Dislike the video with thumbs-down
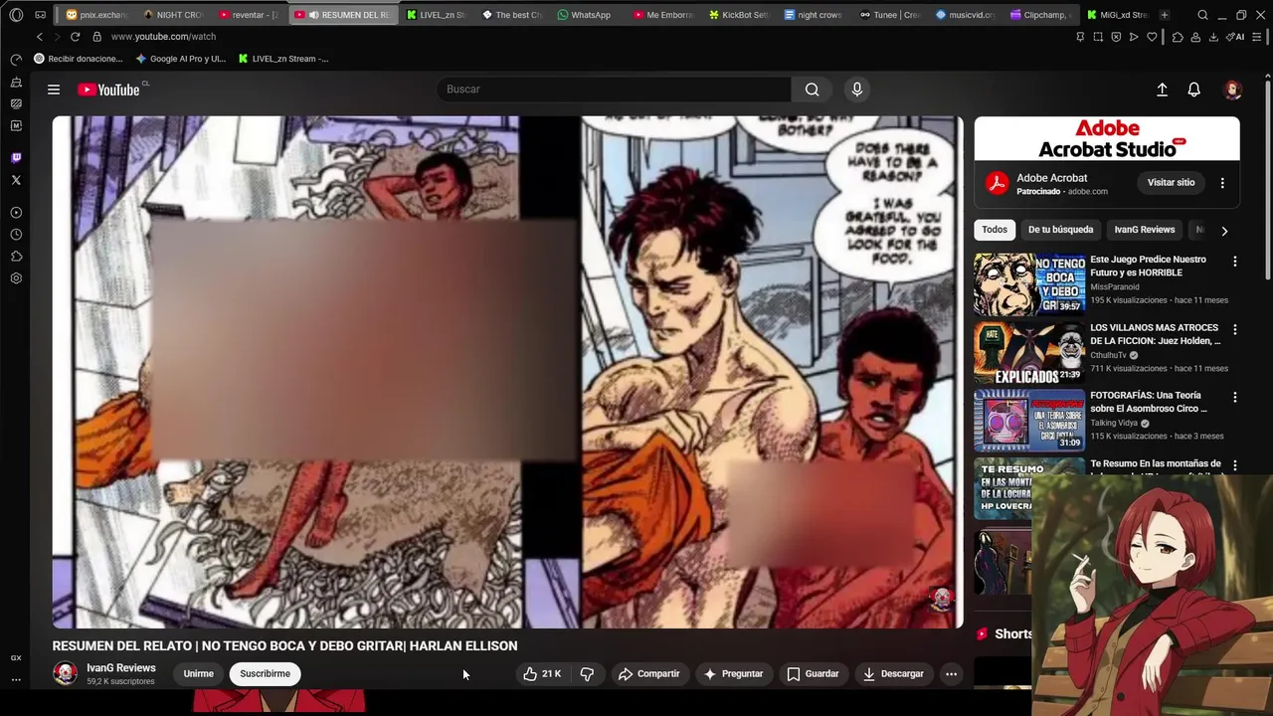Viewport: 1273px width, 716px height. [587, 674]
